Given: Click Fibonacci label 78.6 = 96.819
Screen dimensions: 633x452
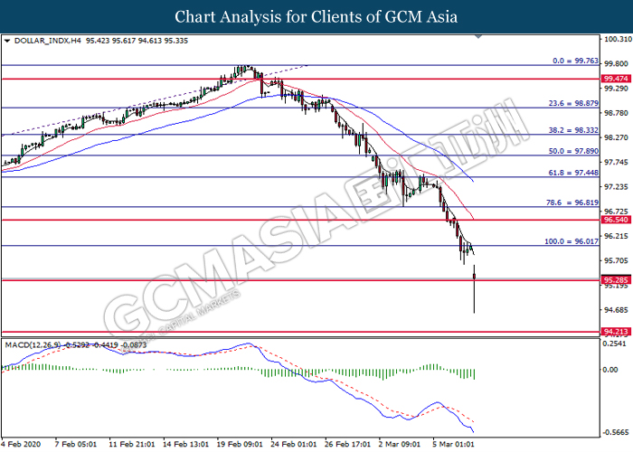Looking at the screenshot, I should 572,202.
